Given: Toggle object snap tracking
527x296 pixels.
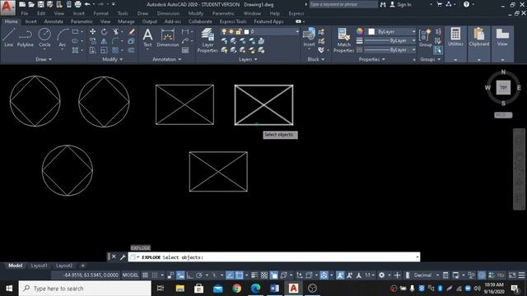Looking at the screenshot, I should tap(230, 275).
